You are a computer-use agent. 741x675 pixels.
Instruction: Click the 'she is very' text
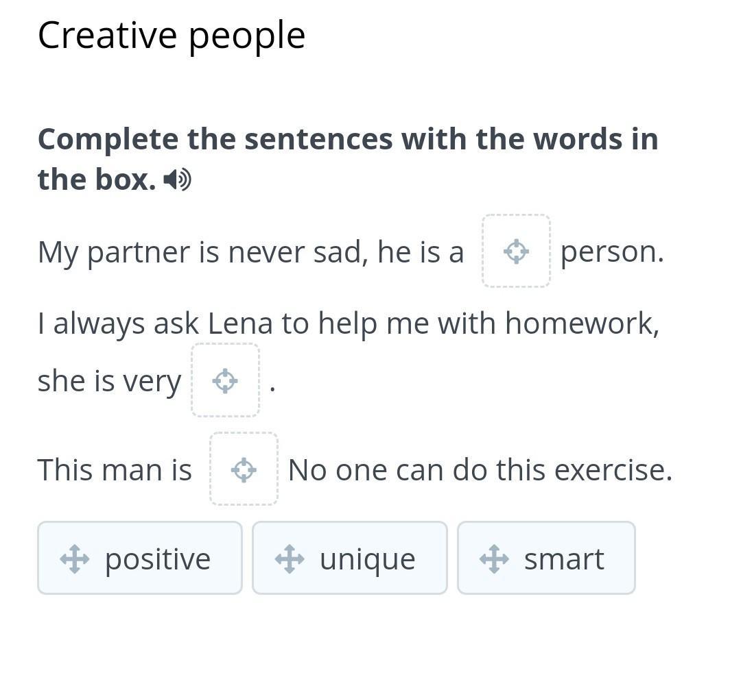tap(109, 381)
